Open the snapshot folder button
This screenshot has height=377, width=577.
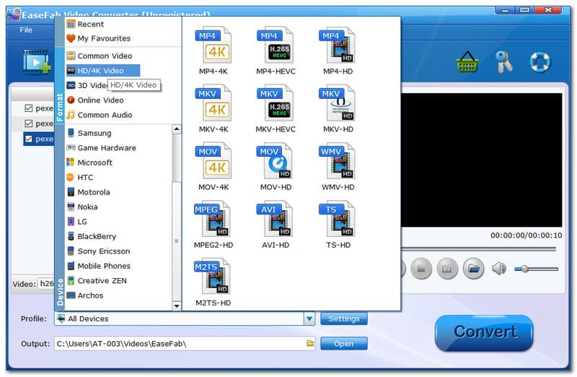click(x=473, y=269)
